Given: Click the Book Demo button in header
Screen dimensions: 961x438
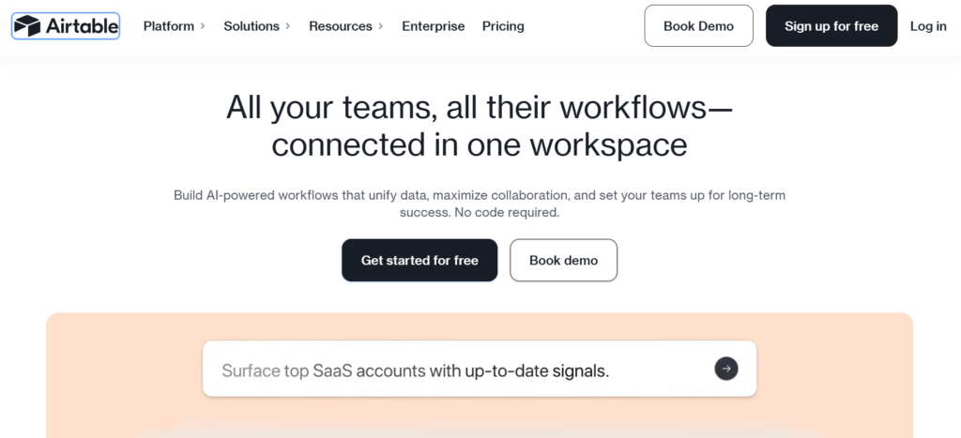Looking at the screenshot, I should (x=698, y=26).
